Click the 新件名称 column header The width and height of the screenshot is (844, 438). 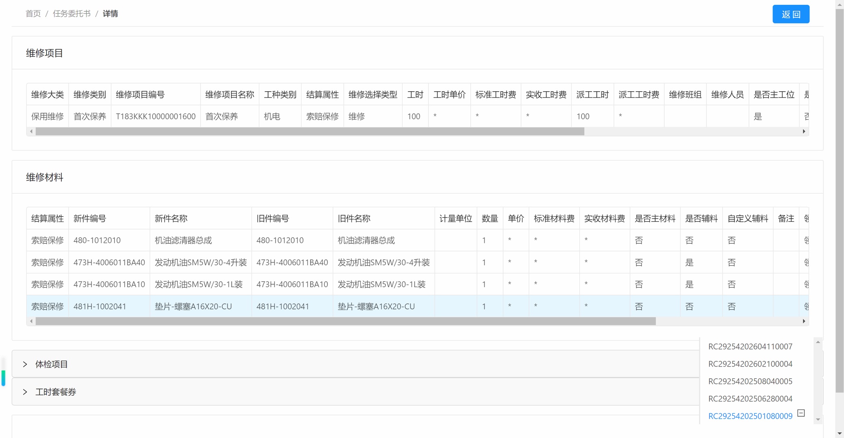click(201, 219)
